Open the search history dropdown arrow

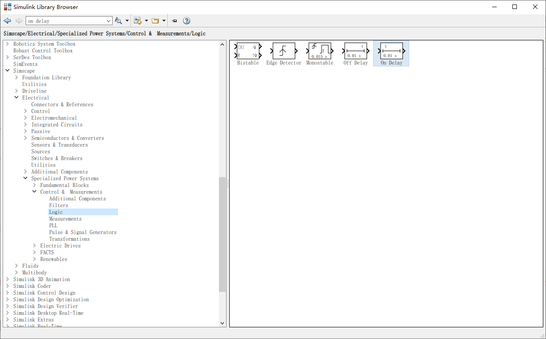point(109,21)
